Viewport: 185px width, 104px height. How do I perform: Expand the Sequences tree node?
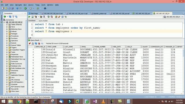click(7, 55)
